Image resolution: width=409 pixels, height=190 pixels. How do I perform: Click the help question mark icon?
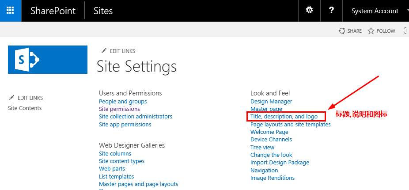coord(331,11)
